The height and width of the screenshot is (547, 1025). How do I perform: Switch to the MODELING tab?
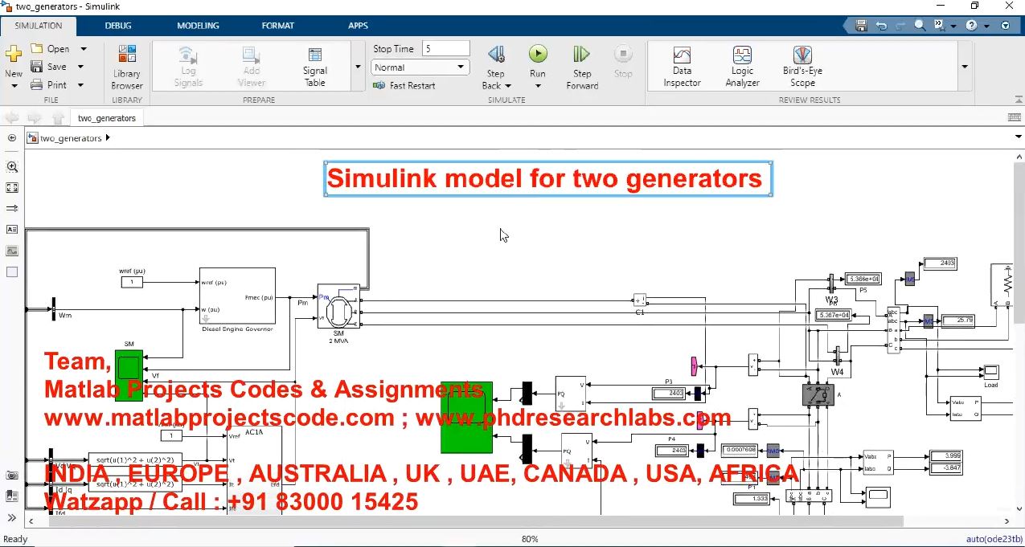(198, 26)
